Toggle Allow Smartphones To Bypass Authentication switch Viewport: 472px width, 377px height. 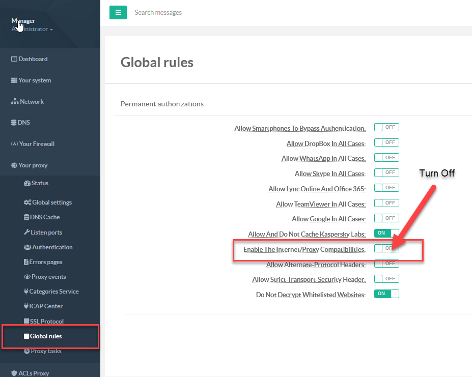(x=386, y=128)
